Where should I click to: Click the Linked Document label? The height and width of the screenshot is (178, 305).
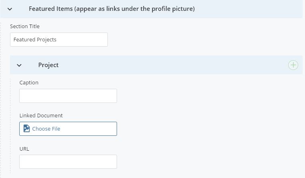pos(41,115)
